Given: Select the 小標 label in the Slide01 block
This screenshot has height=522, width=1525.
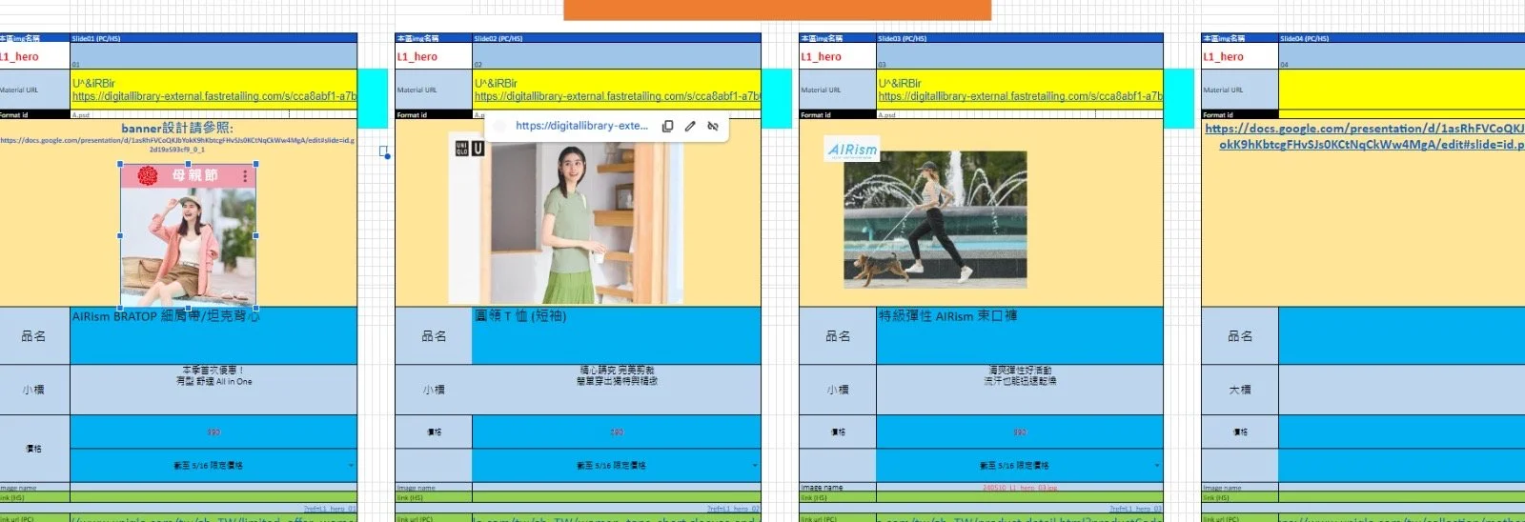Looking at the screenshot, I should point(34,390).
